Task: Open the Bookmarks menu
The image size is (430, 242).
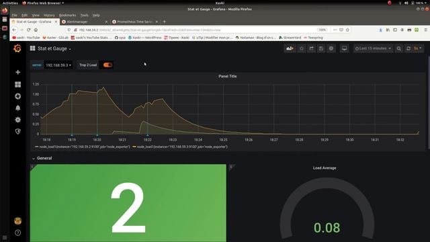Action: click(67, 15)
